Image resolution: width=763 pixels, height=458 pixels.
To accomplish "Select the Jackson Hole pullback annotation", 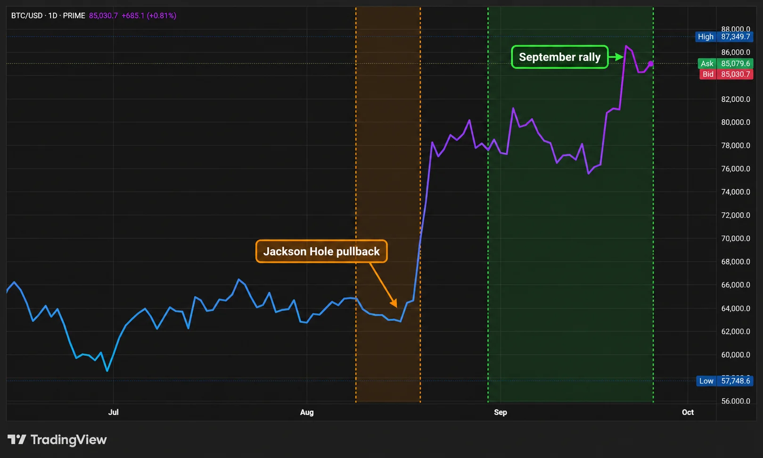I will (x=321, y=251).
